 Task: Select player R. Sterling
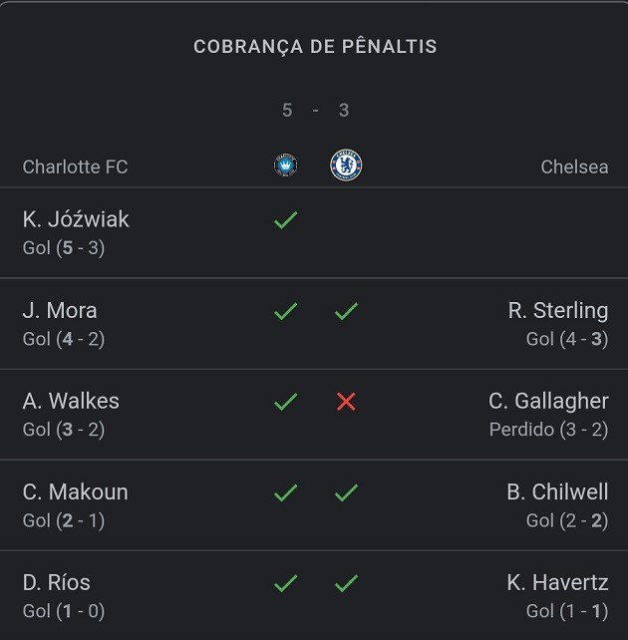tap(557, 310)
